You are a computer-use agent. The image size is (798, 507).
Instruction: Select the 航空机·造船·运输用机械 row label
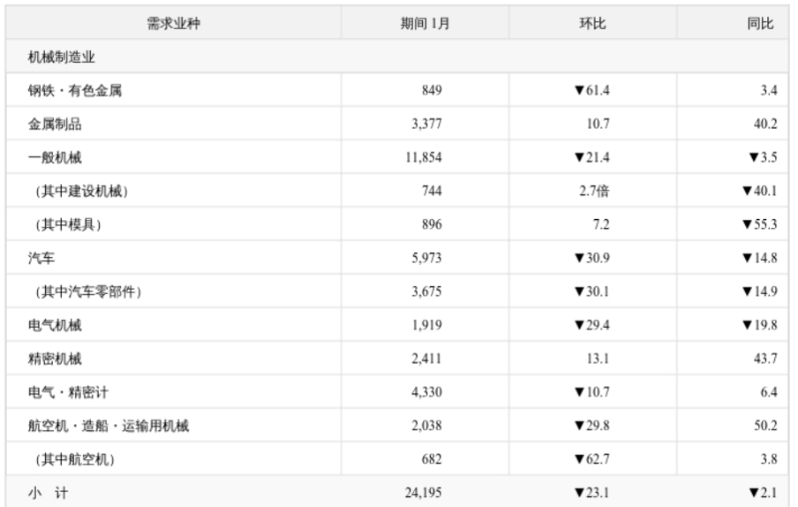[109, 425]
